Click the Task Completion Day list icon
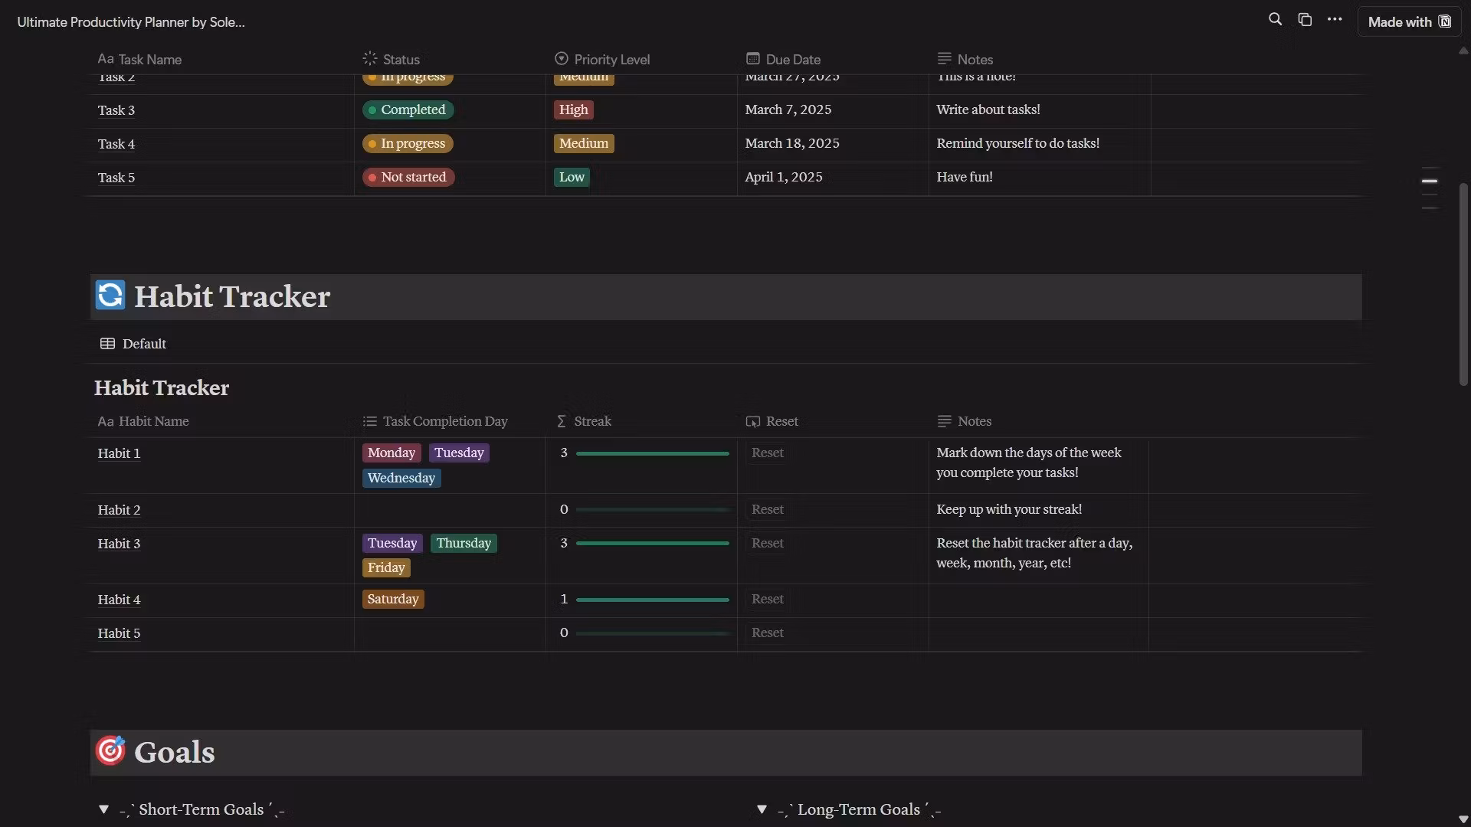The image size is (1471, 827). tap(370, 421)
